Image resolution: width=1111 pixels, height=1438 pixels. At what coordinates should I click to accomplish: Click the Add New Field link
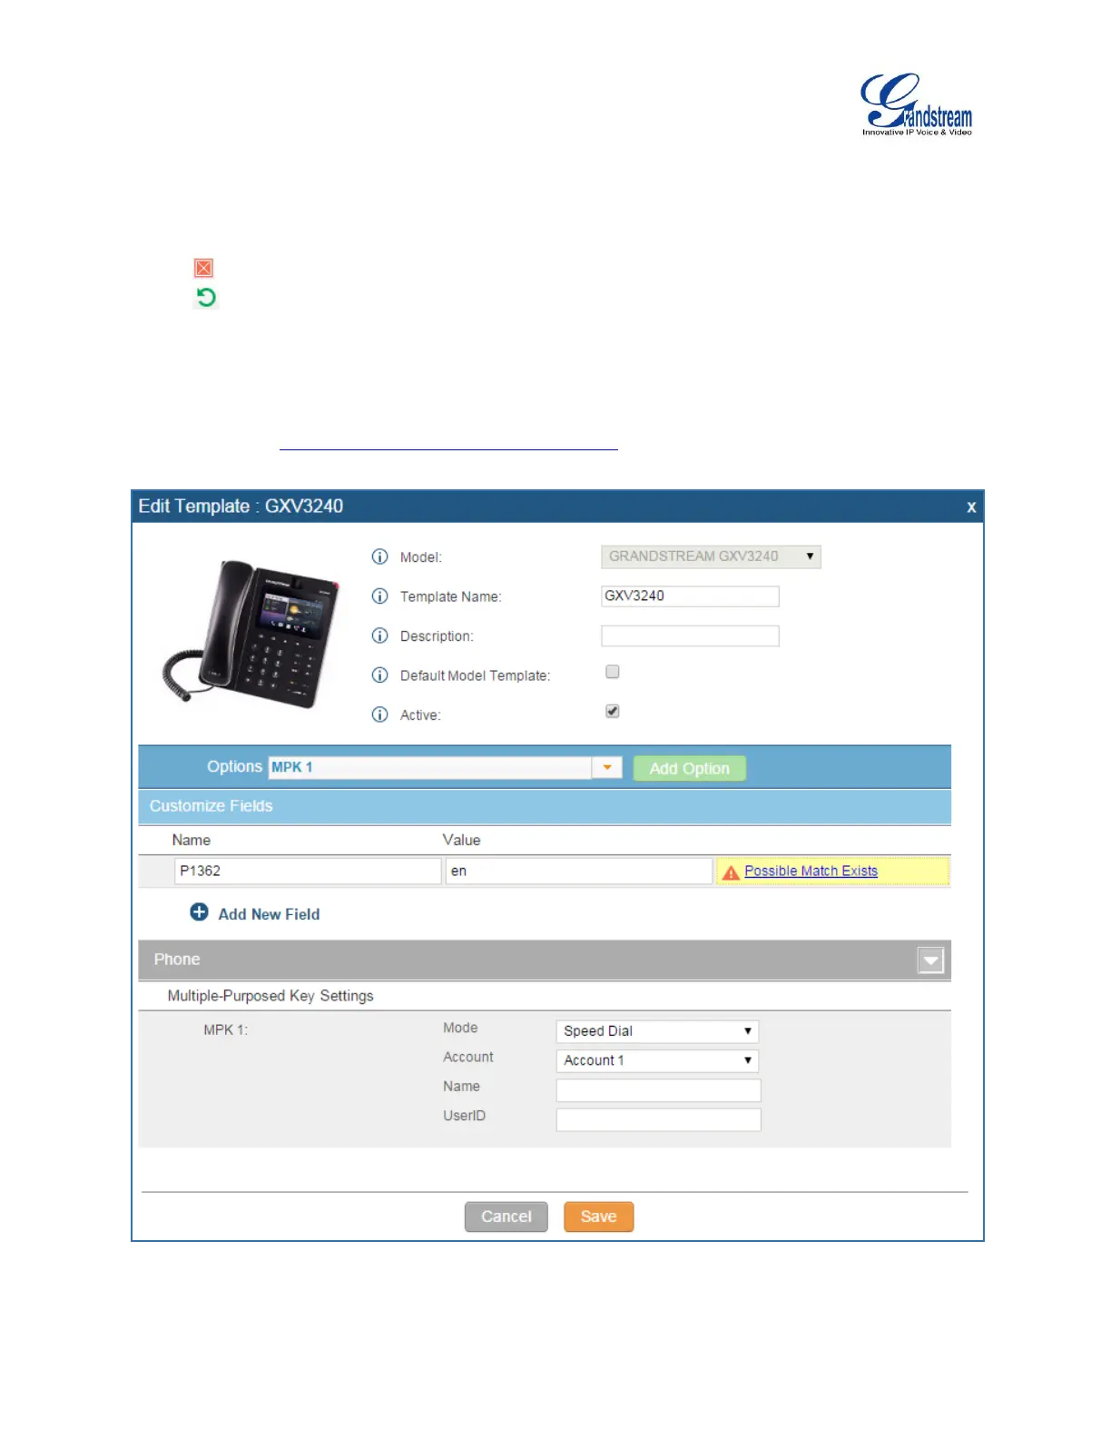[x=269, y=914]
